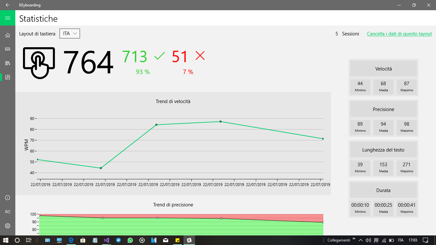The image size is (436, 245).
Task: Click Cancella i dati di questo layout
Action: tap(399, 33)
